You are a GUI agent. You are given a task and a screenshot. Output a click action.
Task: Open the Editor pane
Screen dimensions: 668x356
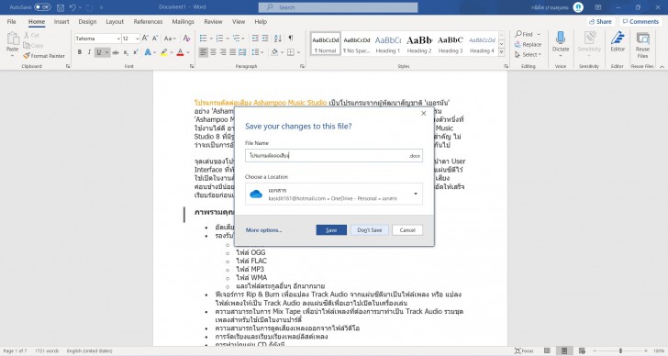click(618, 41)
